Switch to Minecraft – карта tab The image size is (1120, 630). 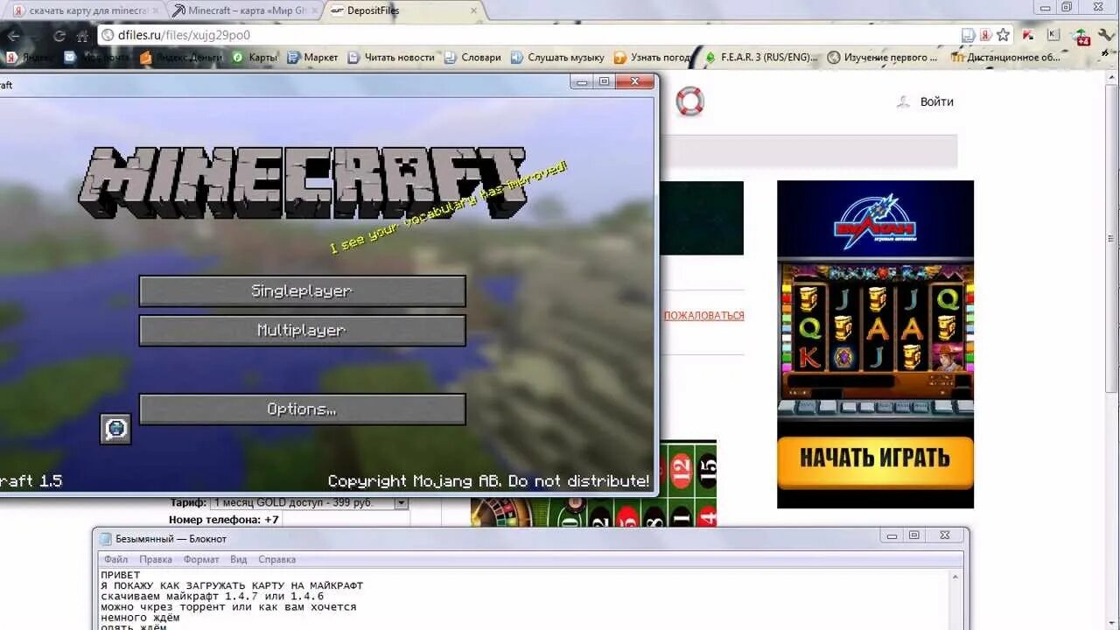[x=243, y=10]
